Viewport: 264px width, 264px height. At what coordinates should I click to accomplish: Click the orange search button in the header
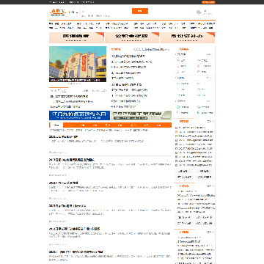[x=140, y=11]
